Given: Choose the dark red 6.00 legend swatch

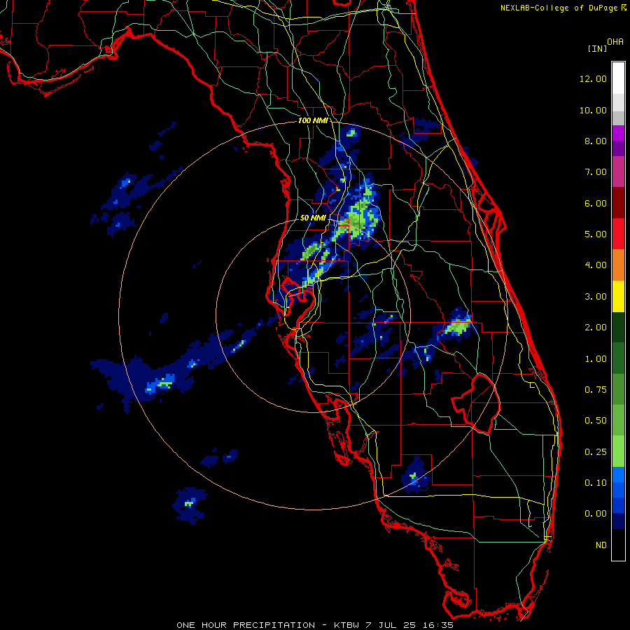Looking at the screenshot, I should coord(618,203).
